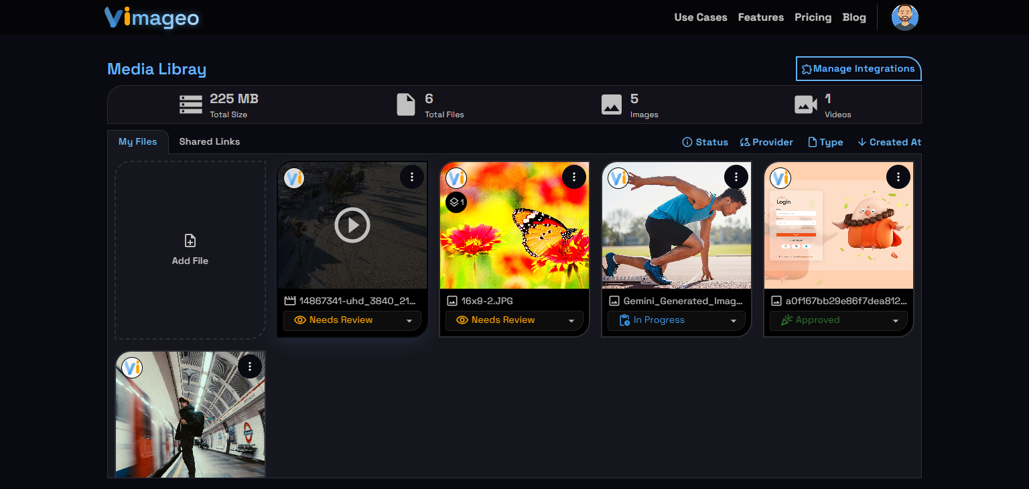This screenshot has height=489, width=1029.
Task: Click the filename 16x9-2.JPG
Action: click(x=487, y=301)
